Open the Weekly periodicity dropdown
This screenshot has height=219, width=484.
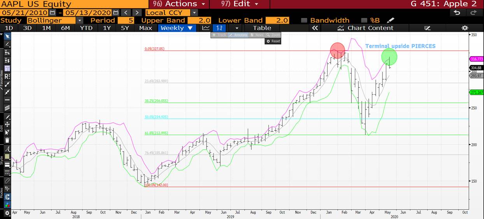[177, 28]
